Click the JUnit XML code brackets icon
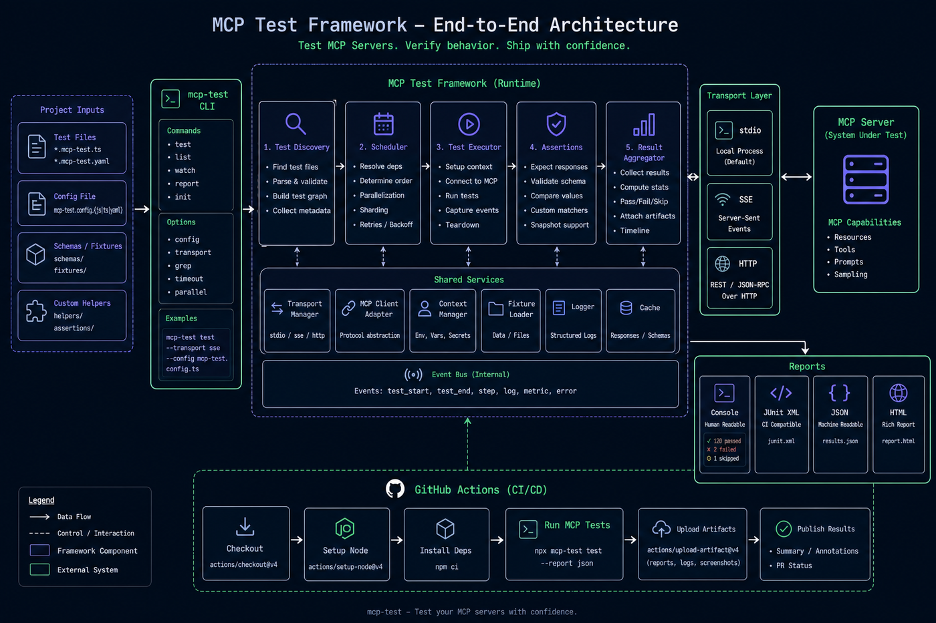The width and height of the screenshot is (936, 623). (781, 393)
